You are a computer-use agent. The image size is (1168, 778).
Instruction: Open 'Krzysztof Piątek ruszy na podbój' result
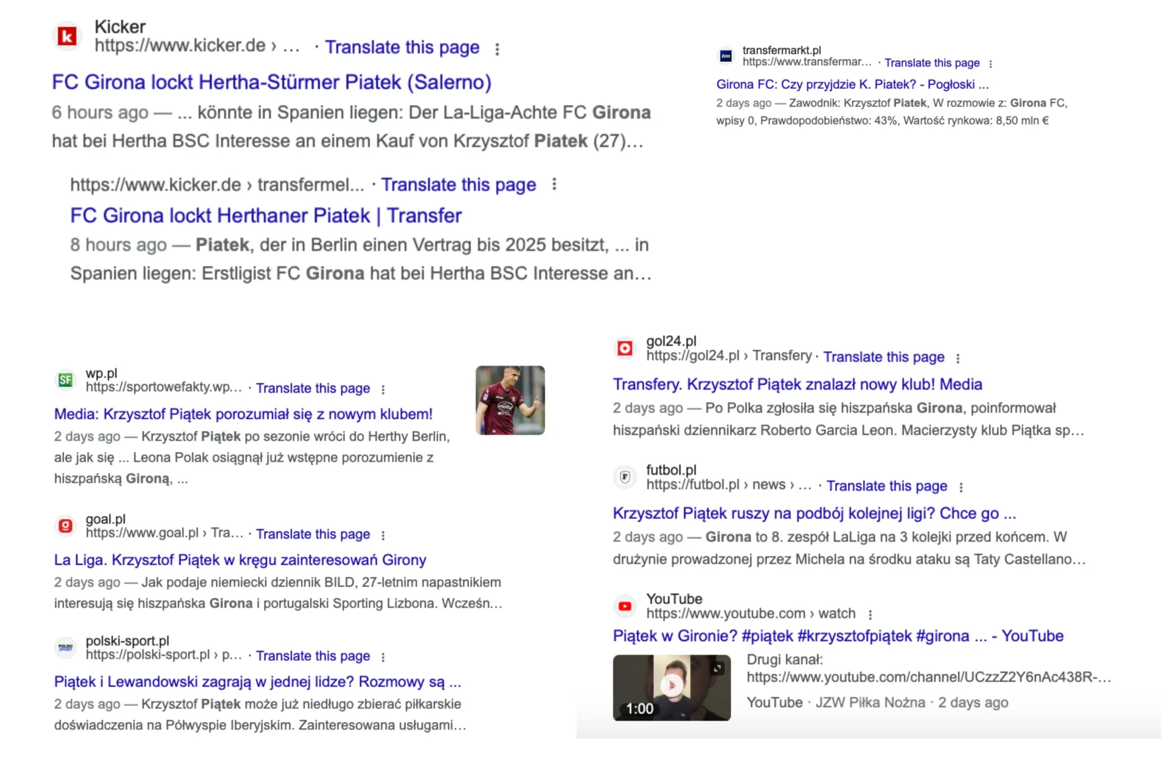tap(815, 513)
